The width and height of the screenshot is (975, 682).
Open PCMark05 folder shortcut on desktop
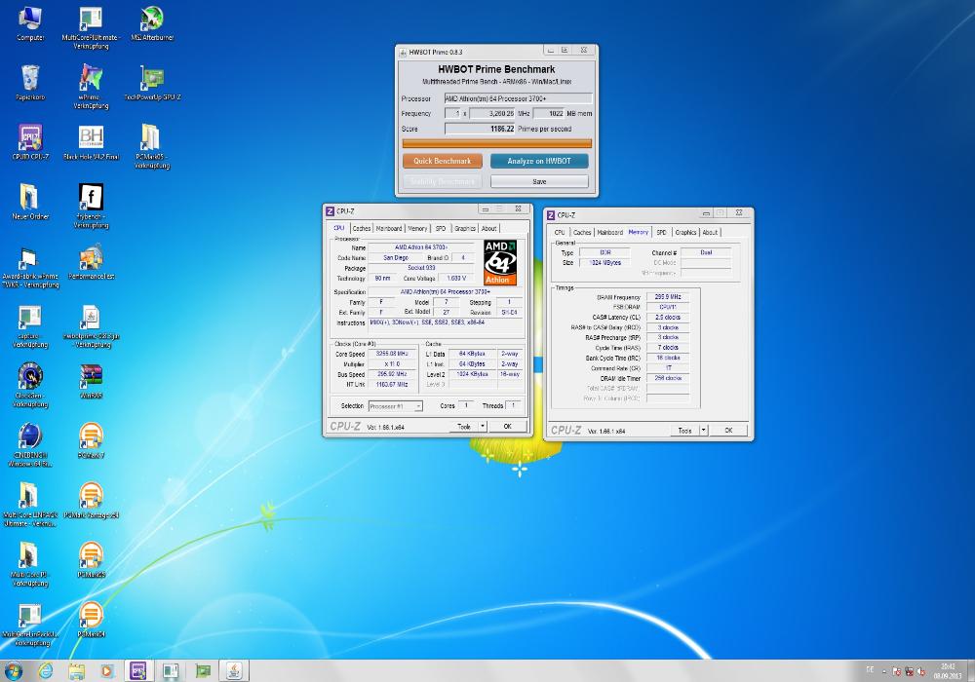[x=152, y=146]
